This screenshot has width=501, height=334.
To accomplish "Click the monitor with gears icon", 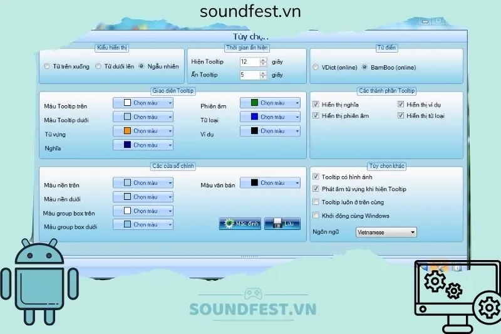I will pos(457,295).
